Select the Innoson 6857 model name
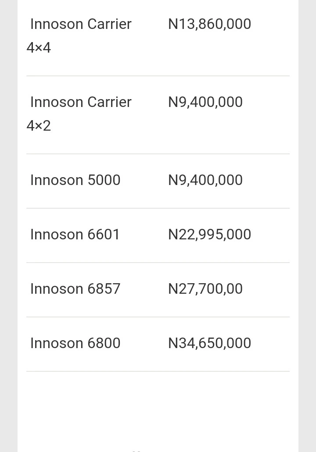 tap(75, 289)
